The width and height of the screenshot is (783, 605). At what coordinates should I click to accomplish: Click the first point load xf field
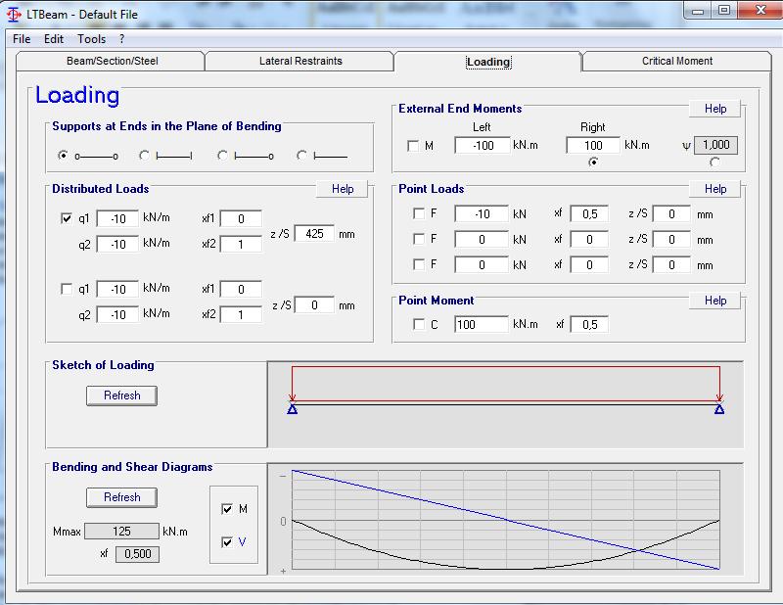[x=589, y=214]
